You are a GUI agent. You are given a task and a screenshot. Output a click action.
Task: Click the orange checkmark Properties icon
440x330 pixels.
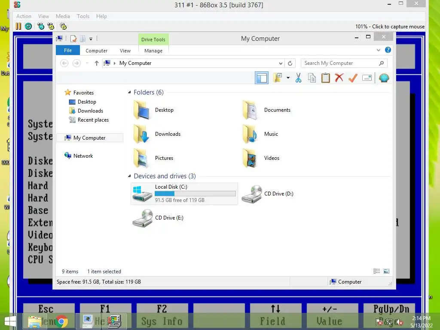(x=353, y=78)
